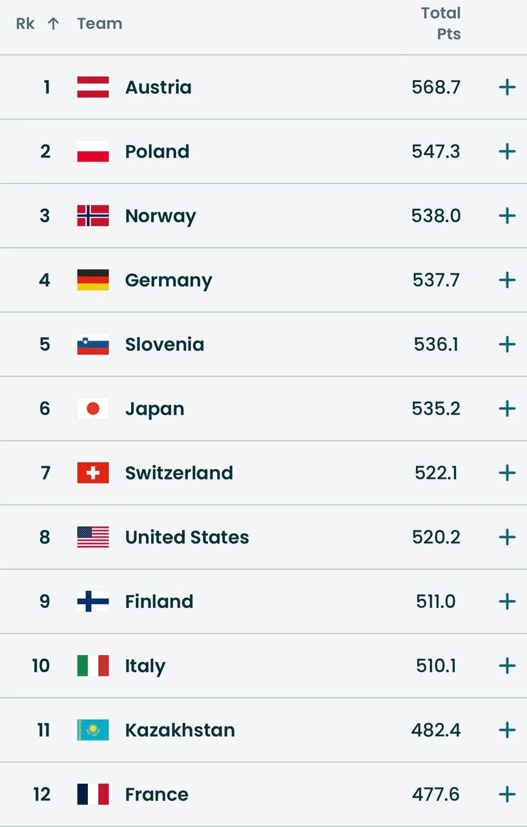Open Kazakhstan's plus expander
The width and height of the screenshot is (527, 827).
(507, 730)
